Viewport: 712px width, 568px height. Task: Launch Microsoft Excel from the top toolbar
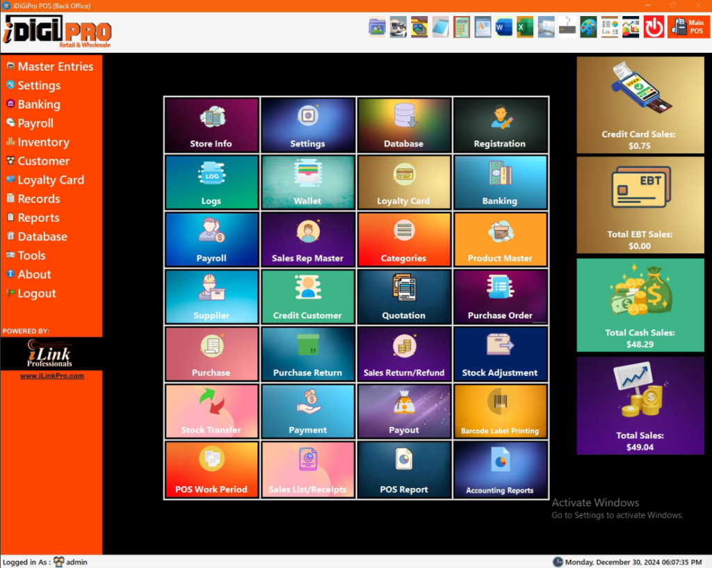tap(525, 27)
